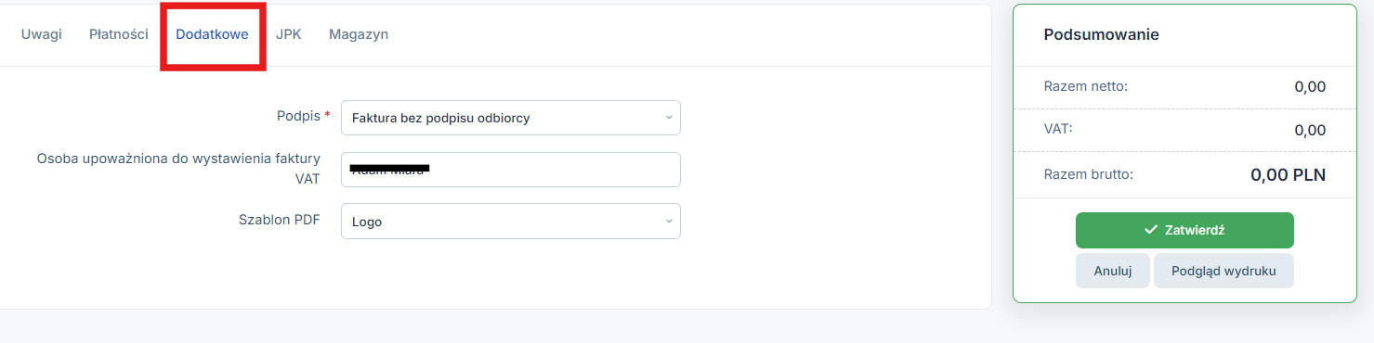Open the Podpis dropdown list
The image size is (1374, 343).
pos(511,118)
